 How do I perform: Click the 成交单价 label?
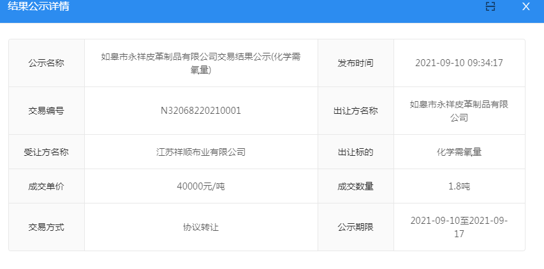pyautogui.click(x=46, y=186)
